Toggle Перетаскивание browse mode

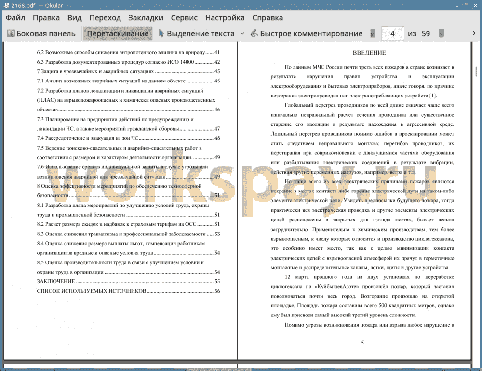point(118,34)
